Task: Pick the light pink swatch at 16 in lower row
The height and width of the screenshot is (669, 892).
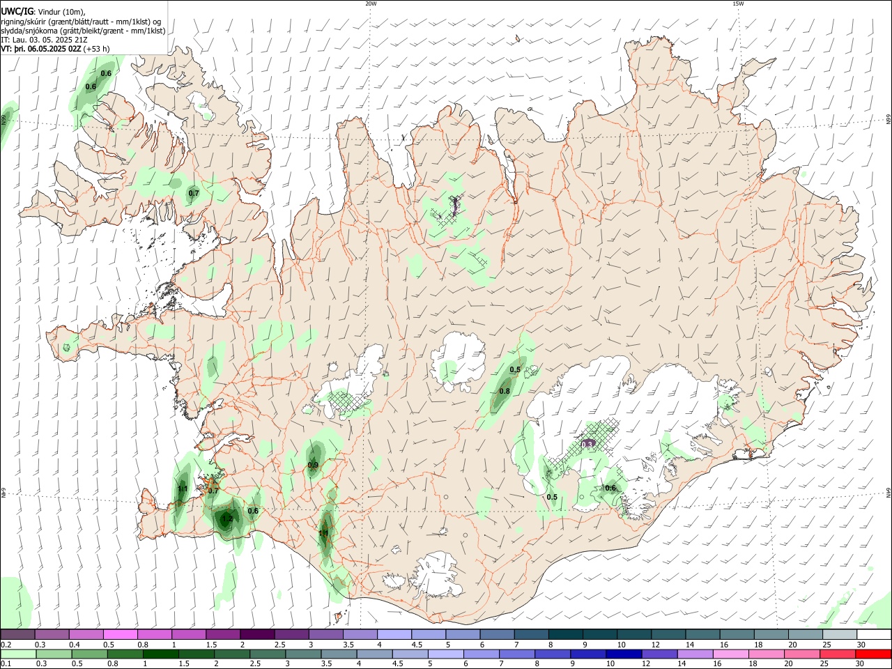Action: (x=731, y=654)
